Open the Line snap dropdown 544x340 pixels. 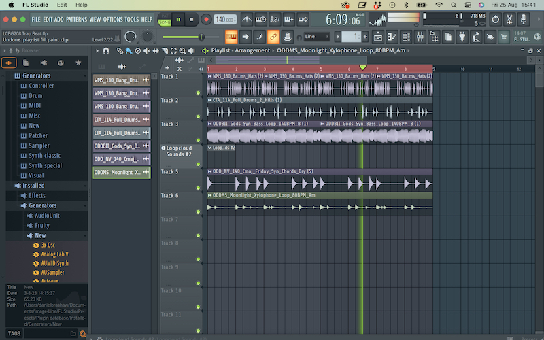(318, 36)
